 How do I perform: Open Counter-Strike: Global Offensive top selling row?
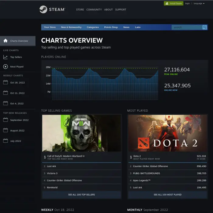click(82, 180)
